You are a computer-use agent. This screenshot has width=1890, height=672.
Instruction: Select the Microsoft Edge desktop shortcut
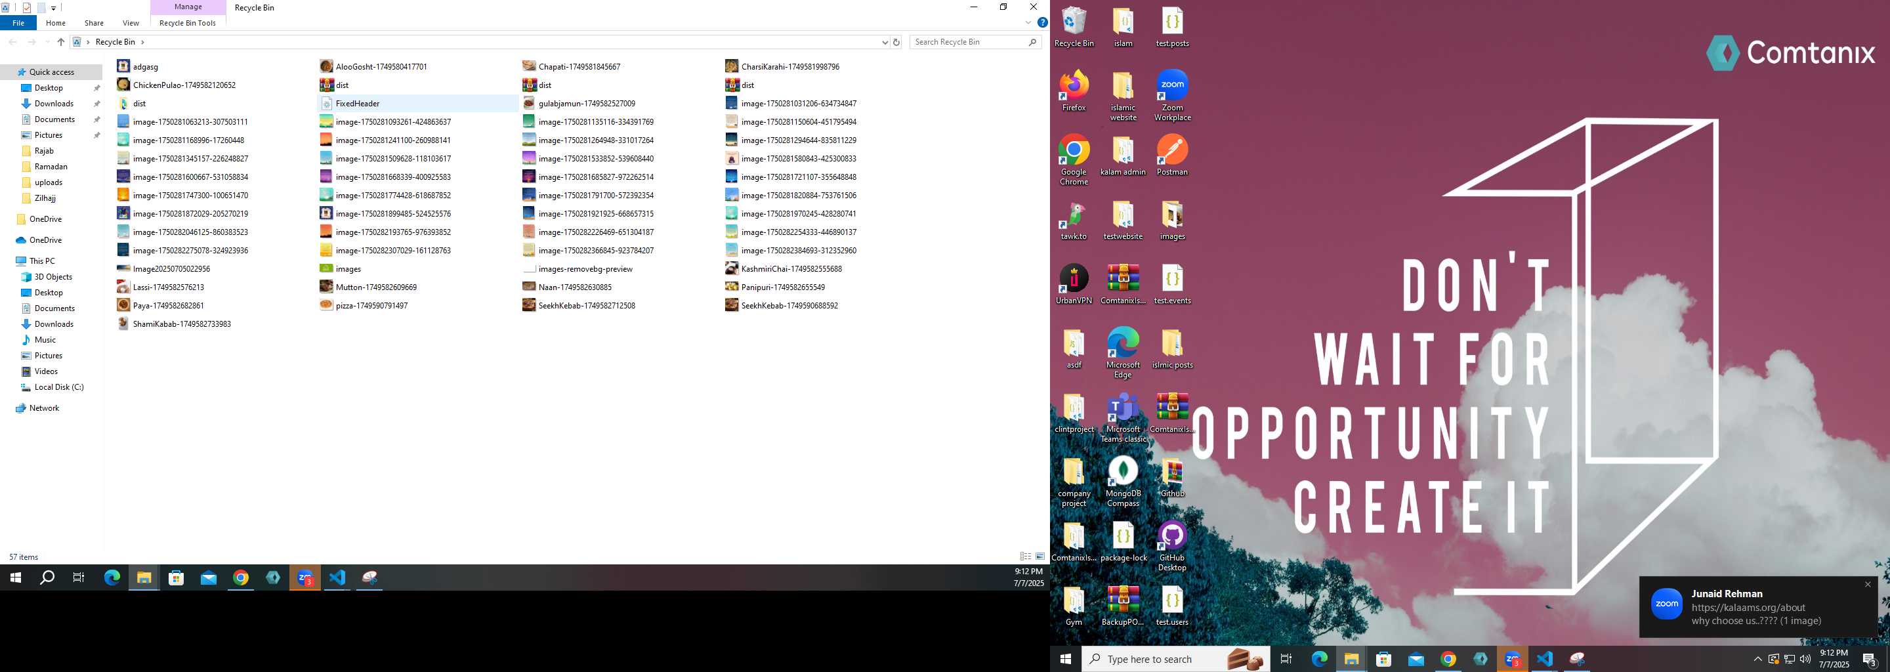tap(1123, 353)
